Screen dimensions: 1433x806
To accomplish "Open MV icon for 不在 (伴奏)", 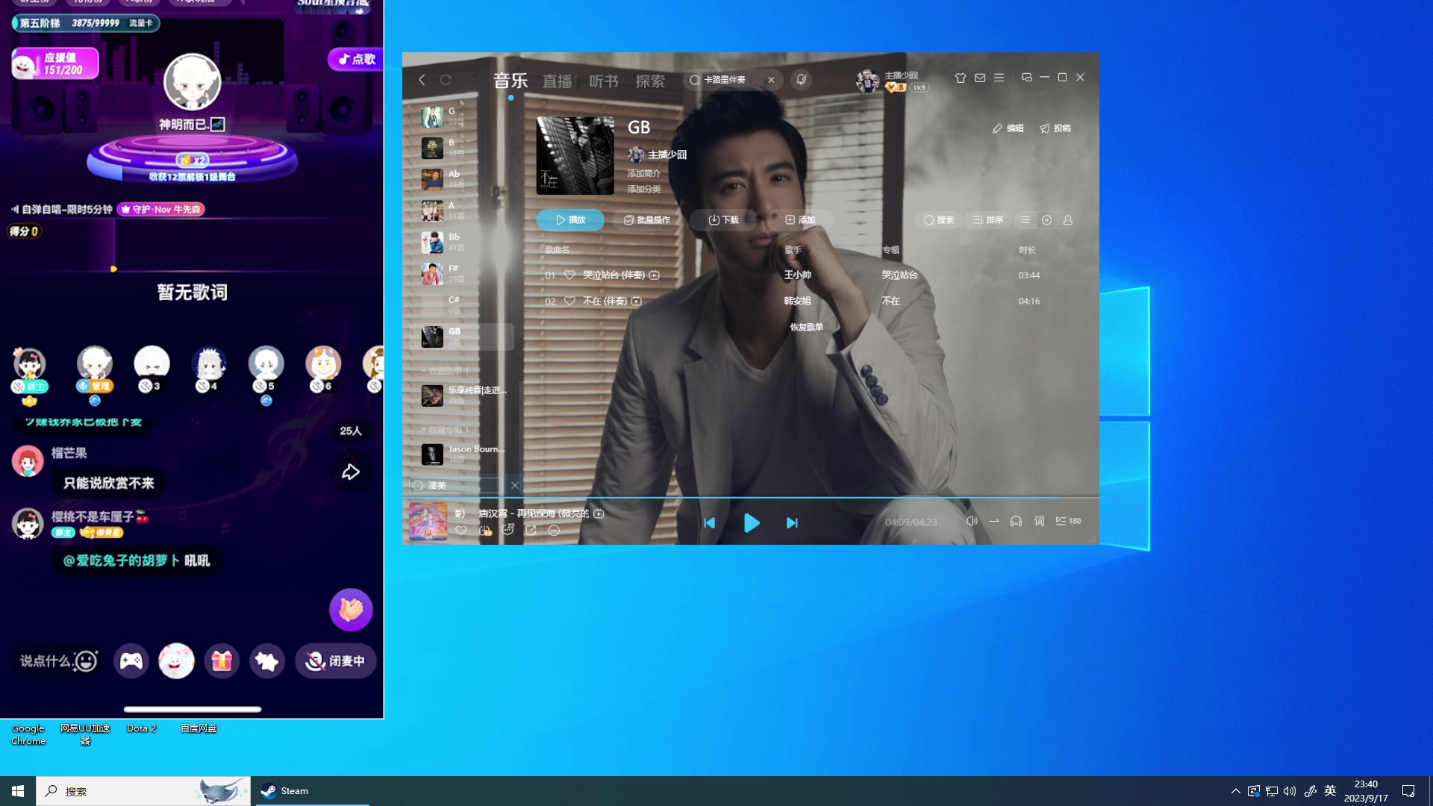I will pos(637,302).
